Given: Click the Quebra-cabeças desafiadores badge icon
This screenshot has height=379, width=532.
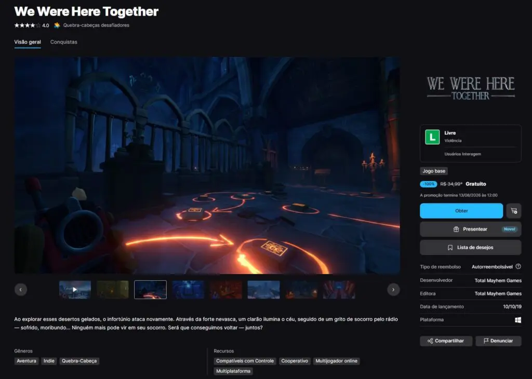Looking at the screenshot, I should pos(57,25).
